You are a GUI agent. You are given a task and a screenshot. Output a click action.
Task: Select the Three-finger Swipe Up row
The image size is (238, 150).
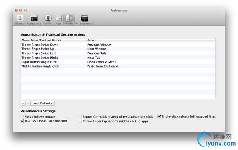point(118,49)
